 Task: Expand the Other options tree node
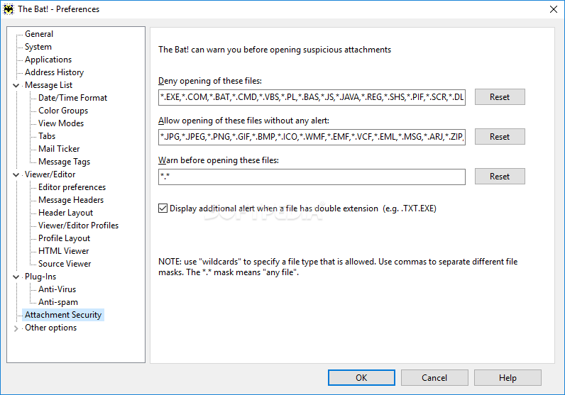[16, 328]
